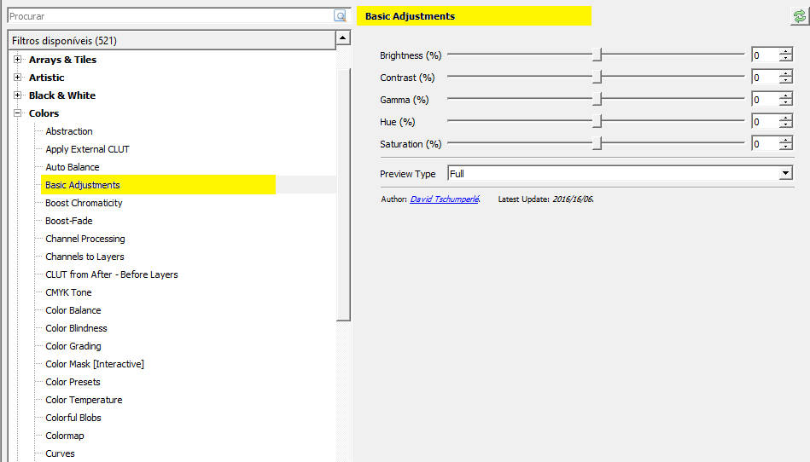Image resolution: width=810 pixels, height=462 pixels.
Task: Select the Colors folder label
Action: (44, 113)
